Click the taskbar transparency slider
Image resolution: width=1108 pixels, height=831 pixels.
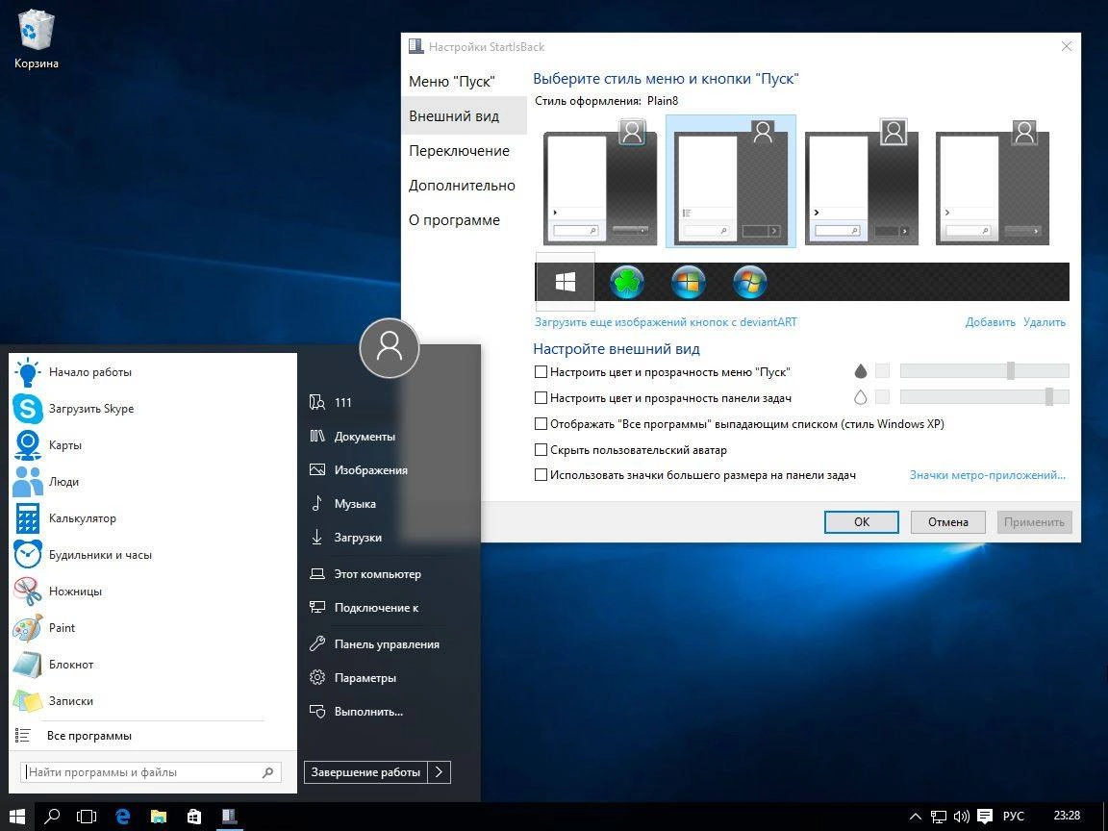click(x=984, y=397)
